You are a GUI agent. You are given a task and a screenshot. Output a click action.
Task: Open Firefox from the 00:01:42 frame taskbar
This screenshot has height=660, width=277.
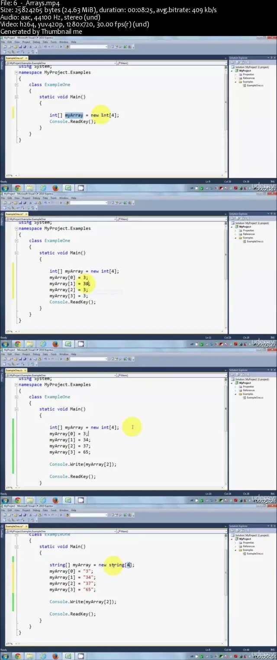coord(55,188)
